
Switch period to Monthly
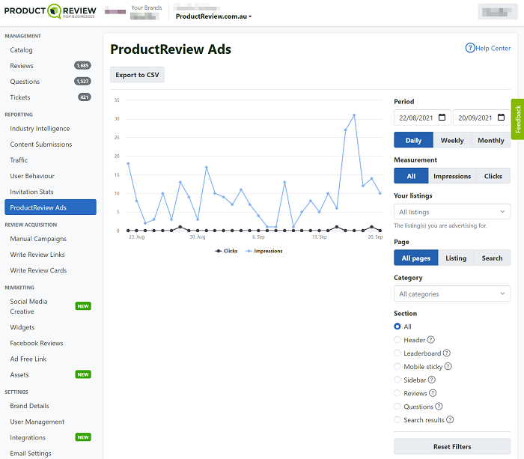[491, 140]
